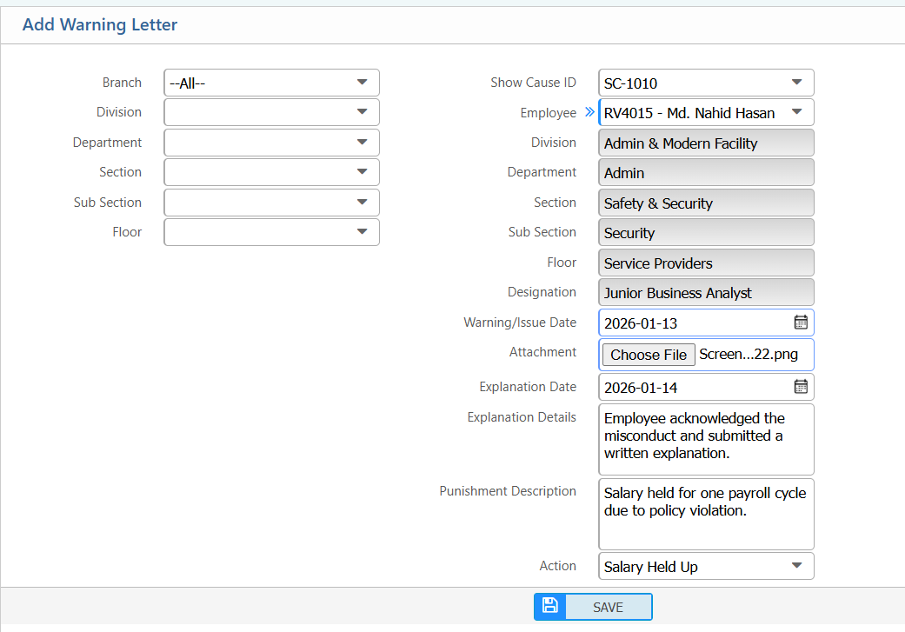
Task: Expand the left Section dropdown
Action: coord(271,172)
